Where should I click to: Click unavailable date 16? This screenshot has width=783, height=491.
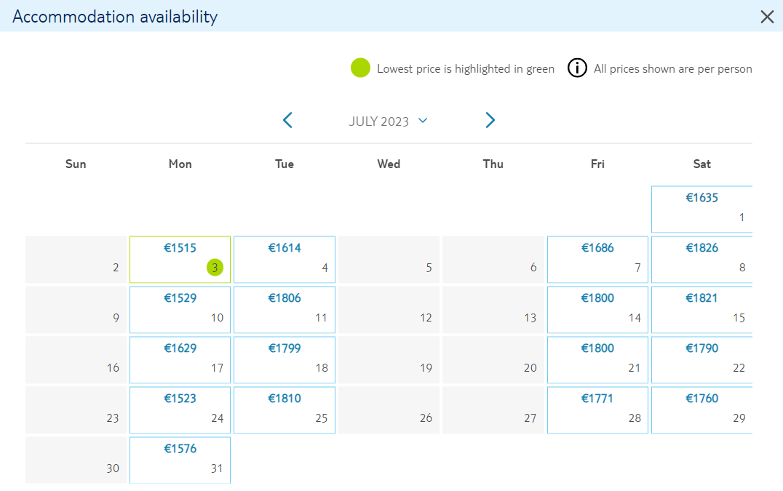[76, 360]
